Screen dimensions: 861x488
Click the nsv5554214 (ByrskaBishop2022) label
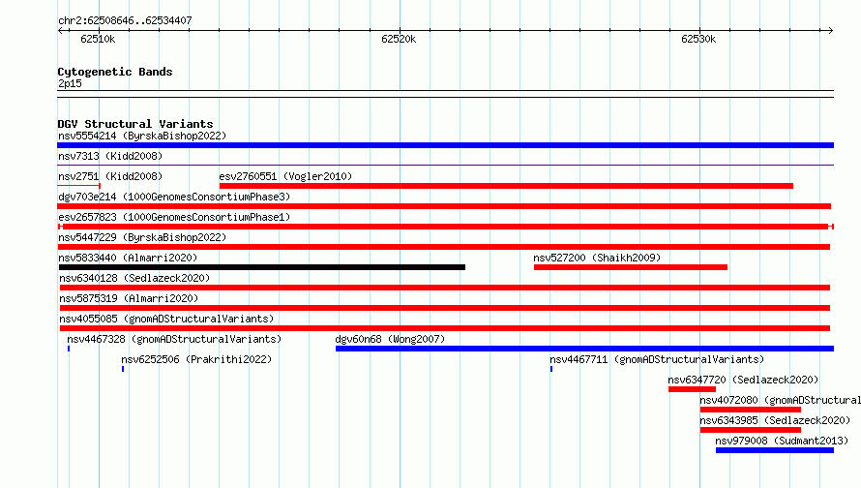(142, 136)
